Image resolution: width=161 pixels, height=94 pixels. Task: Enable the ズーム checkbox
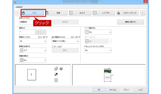(x=53, y=47)
